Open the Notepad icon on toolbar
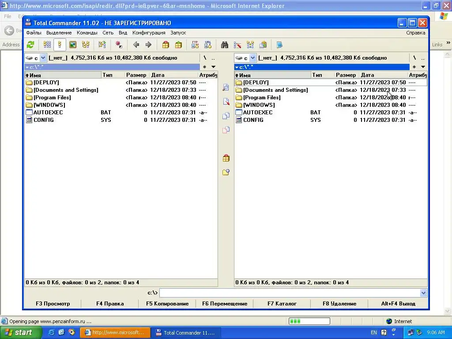 (279, 45)
